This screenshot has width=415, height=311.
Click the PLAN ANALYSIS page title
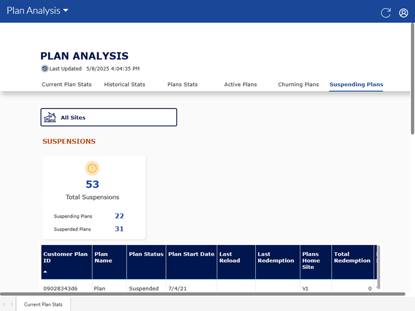tap(85, 56)
